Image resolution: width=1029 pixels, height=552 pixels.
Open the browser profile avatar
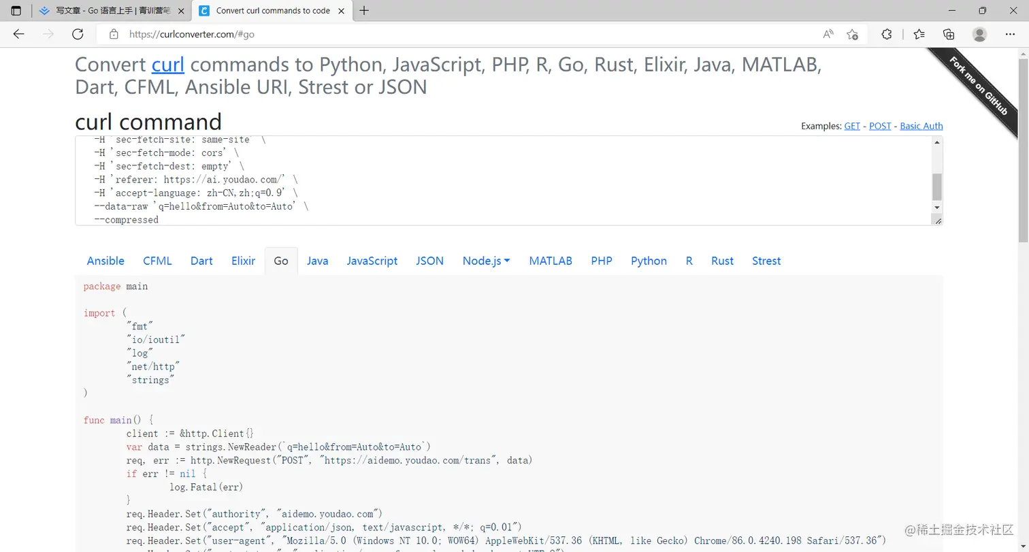pyautogui.click(x=980, y=34)
